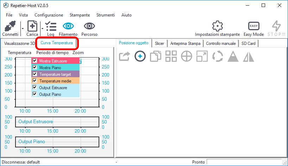Toggle Percorso eye visibility
288x166 pixels.
(89, 26)
